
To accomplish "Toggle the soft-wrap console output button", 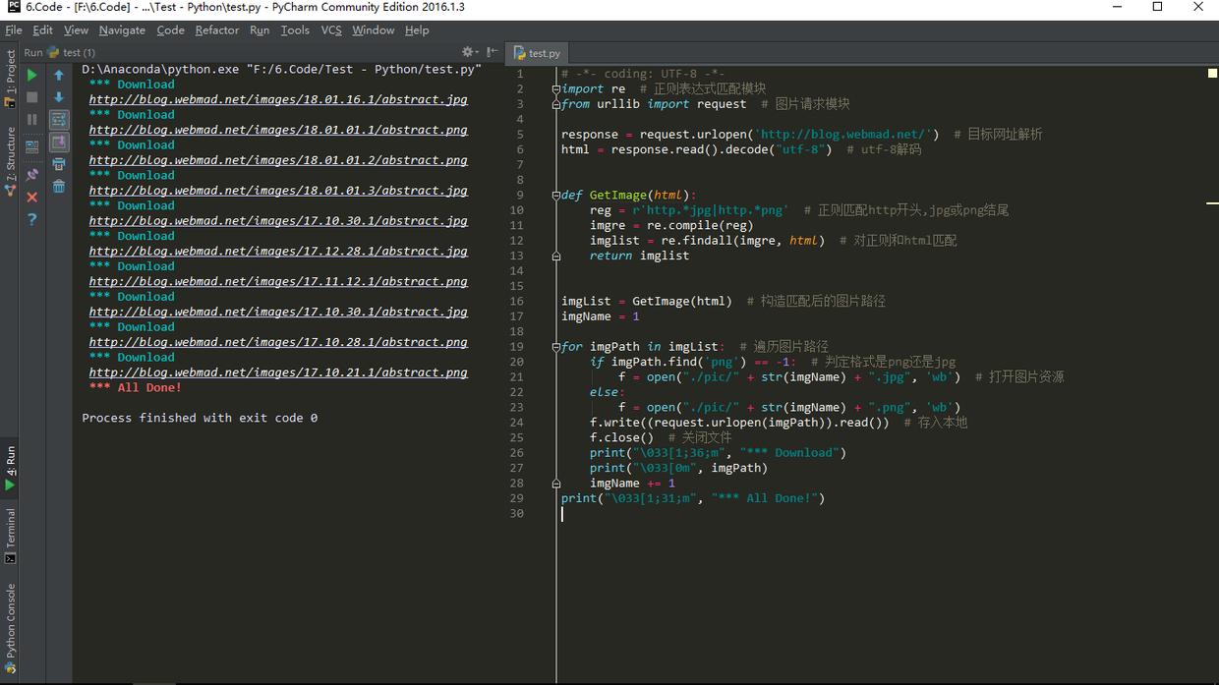I will click(x=59, y=120).
